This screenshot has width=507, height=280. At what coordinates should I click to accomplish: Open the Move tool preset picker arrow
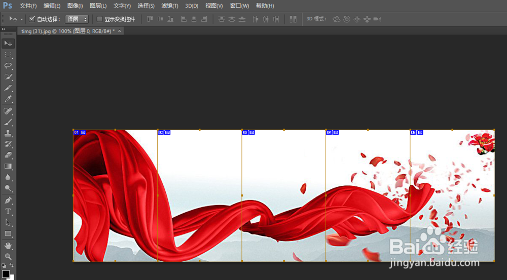coord(22,19)
